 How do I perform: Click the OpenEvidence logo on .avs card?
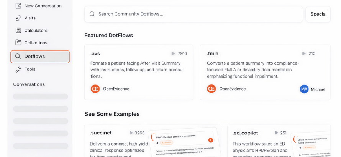(x=95, y=89)
